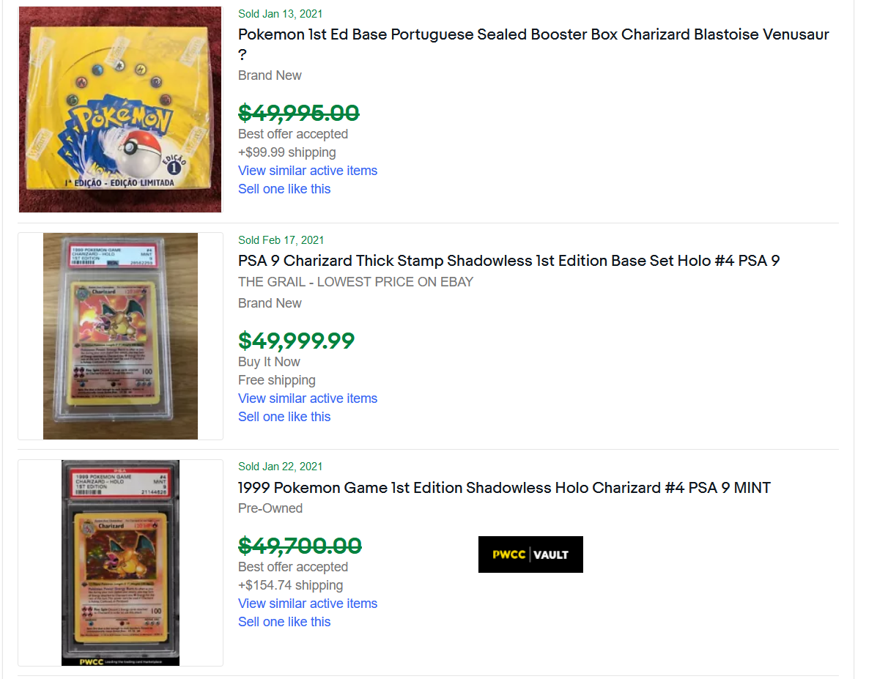
Task: Click the yellow booster box thumbnail
Action: coord(120,109)
